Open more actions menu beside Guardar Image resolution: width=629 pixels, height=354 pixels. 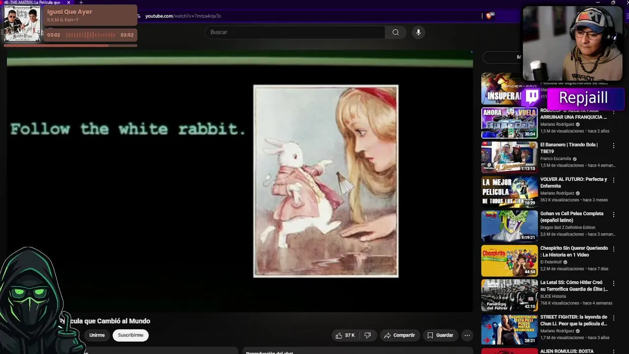467,335
